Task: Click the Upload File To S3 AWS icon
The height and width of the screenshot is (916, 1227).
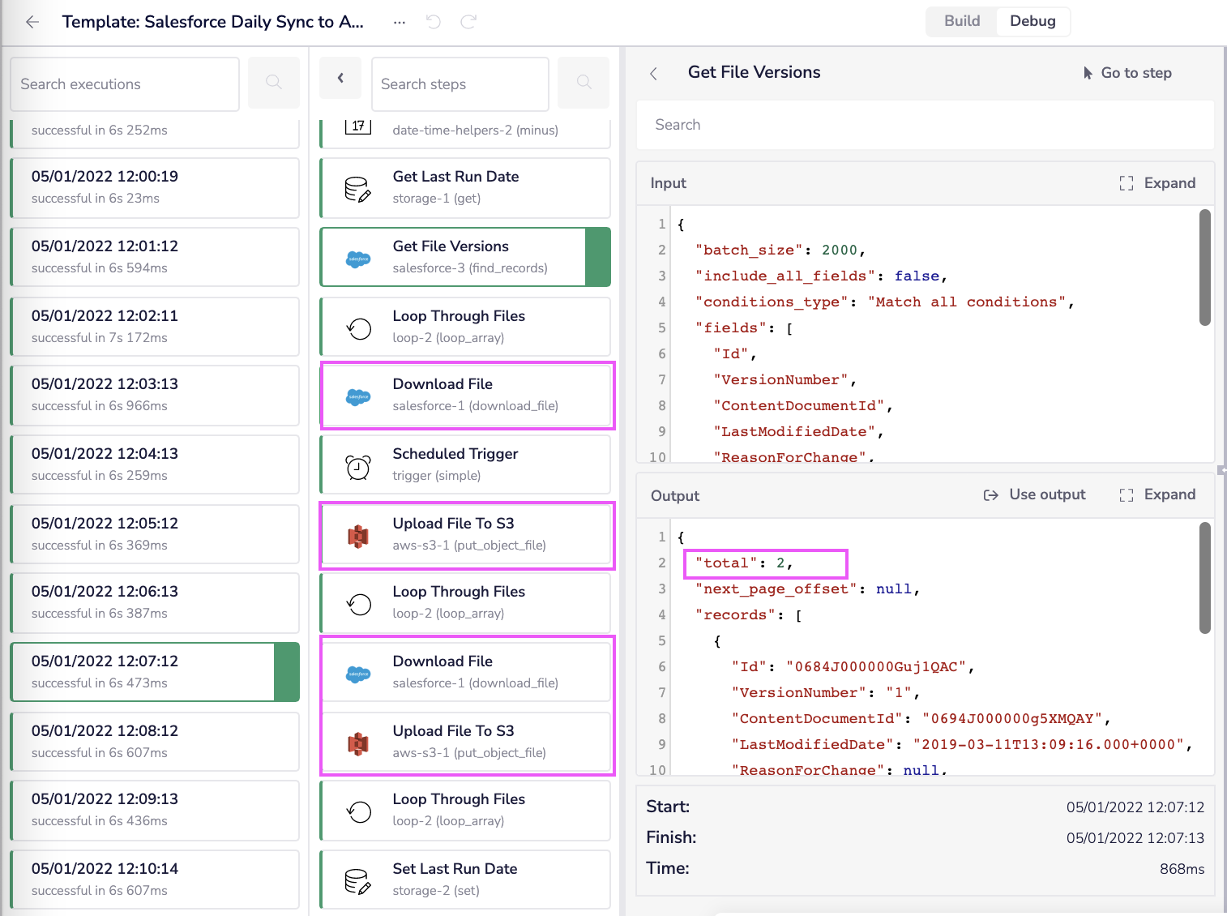Action: (358, 536)
